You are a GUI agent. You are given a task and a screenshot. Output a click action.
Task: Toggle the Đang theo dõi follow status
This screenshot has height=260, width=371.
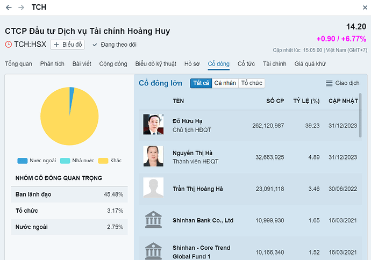[x=115, y=45]
